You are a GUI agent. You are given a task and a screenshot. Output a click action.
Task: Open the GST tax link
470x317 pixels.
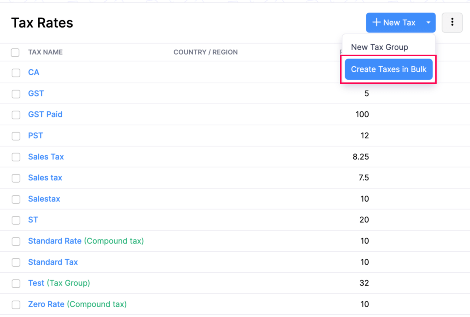pos(36,94)
